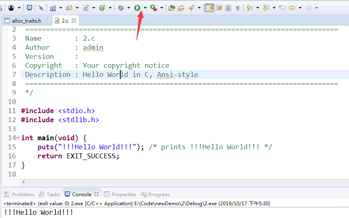The width and height of the screenshot is (349, 218).
Task: Click the Last Edit Location icon
Action: coord(282,8)
